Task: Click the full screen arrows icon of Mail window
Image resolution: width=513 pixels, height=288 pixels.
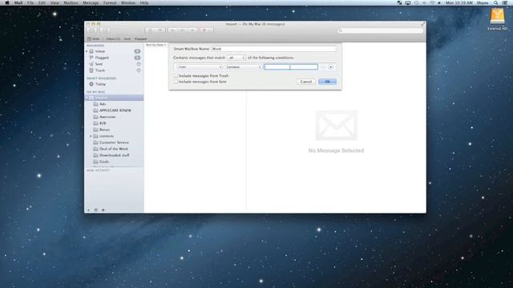Action: (422, 24)
